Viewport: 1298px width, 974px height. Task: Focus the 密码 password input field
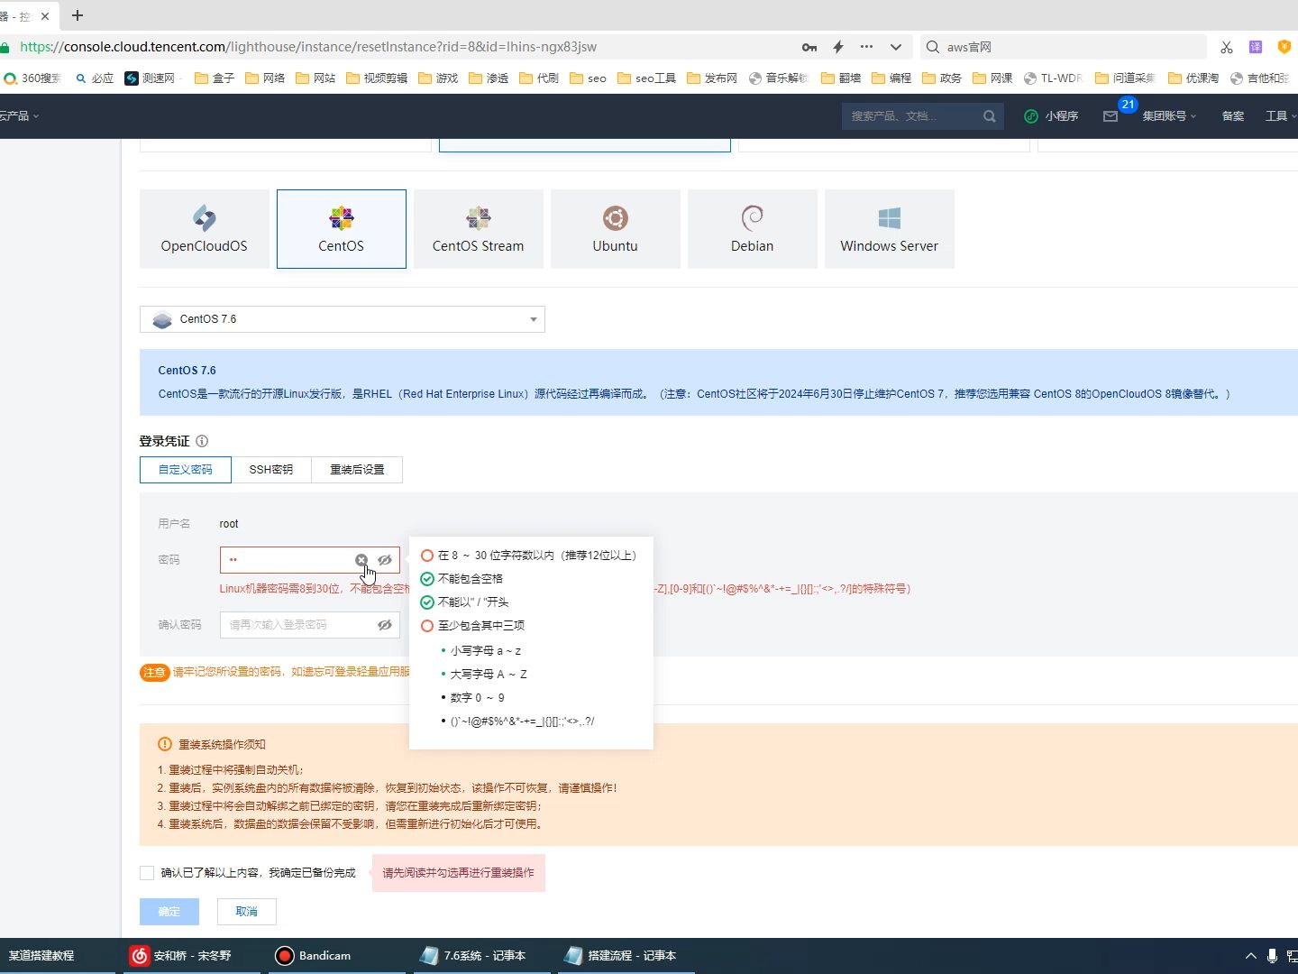309,560
